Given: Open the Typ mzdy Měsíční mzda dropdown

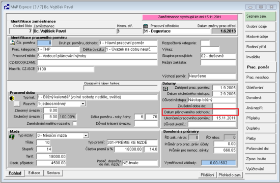Looking at the screenshot, I should 86,135.
